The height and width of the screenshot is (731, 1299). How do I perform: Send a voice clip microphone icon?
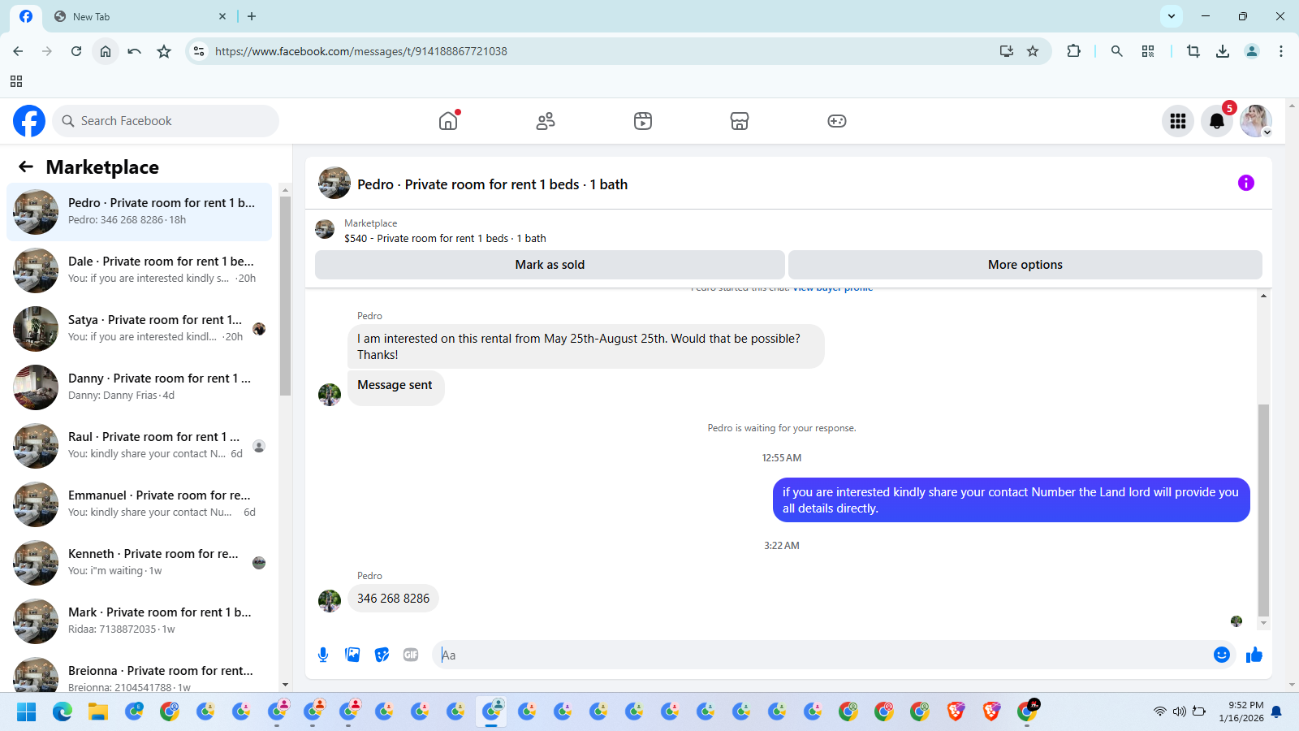click(323, 655)
